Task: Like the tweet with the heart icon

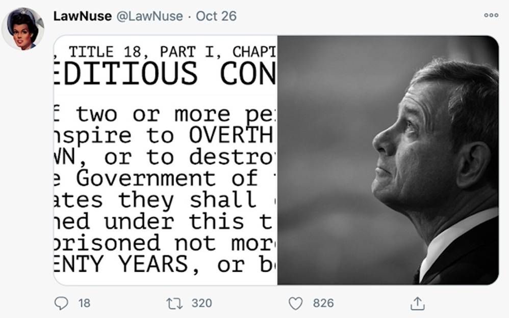Action: [x=296, y=303]
